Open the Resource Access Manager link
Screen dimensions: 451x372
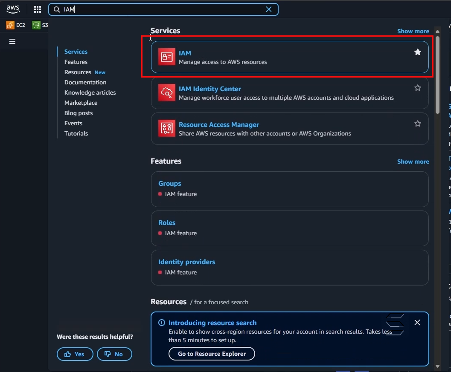click(219, 125)
